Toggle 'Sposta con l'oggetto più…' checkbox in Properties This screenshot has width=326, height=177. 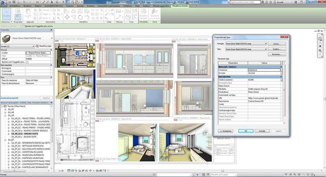click(27, 62)
